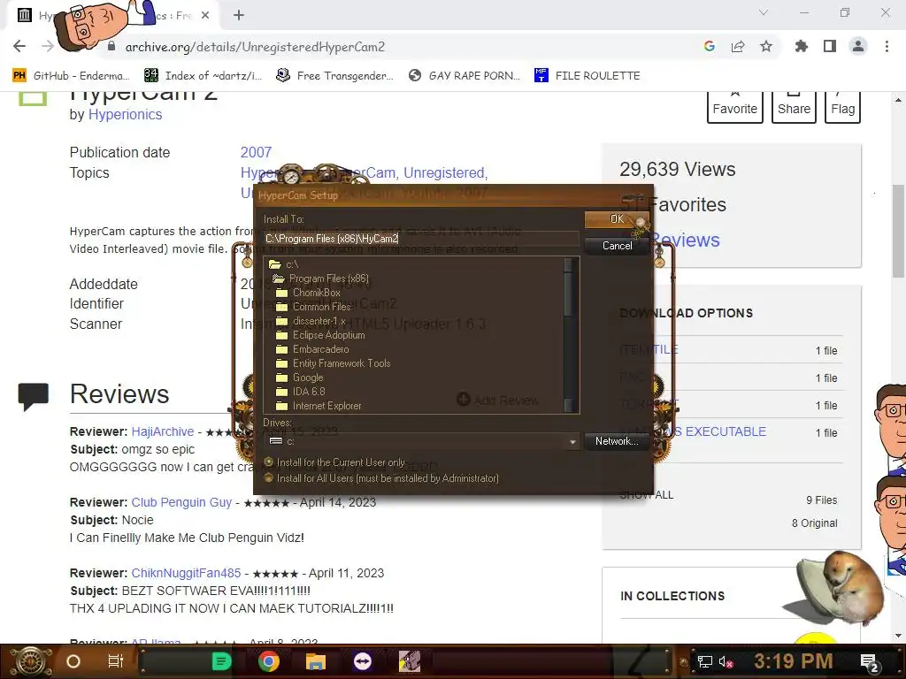The width and height of the screenshot is (906, 679).
Task: Select Program Files (x86) folder in tree
Action: [x=320, y=278]
